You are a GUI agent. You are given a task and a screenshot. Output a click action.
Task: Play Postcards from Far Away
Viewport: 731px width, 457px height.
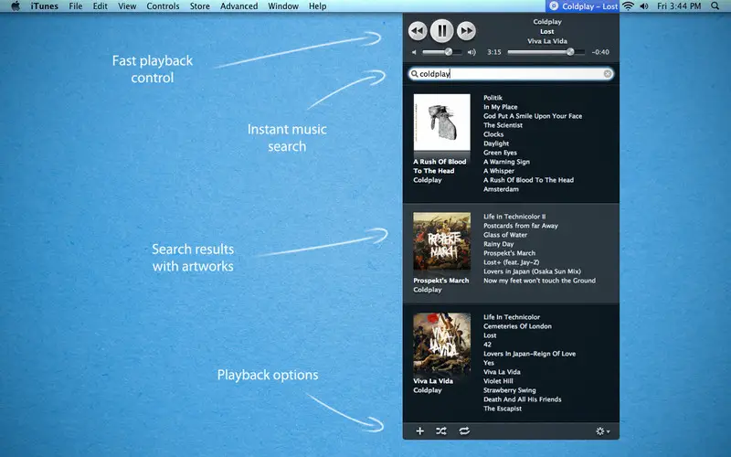[x=520, y=226]
